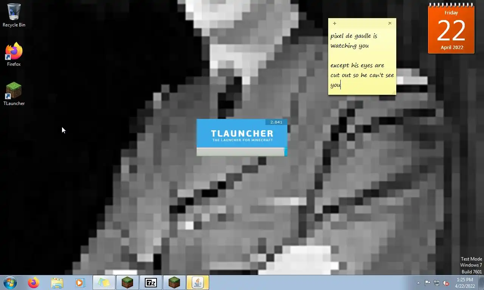Select the TLauncher desktop shortcut
Image resolution: width=484 pixels, height=290 pixels.
pyautogui.click(x=14, y=94)
